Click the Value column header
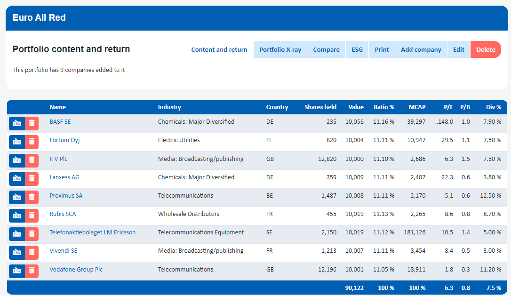 356,107
